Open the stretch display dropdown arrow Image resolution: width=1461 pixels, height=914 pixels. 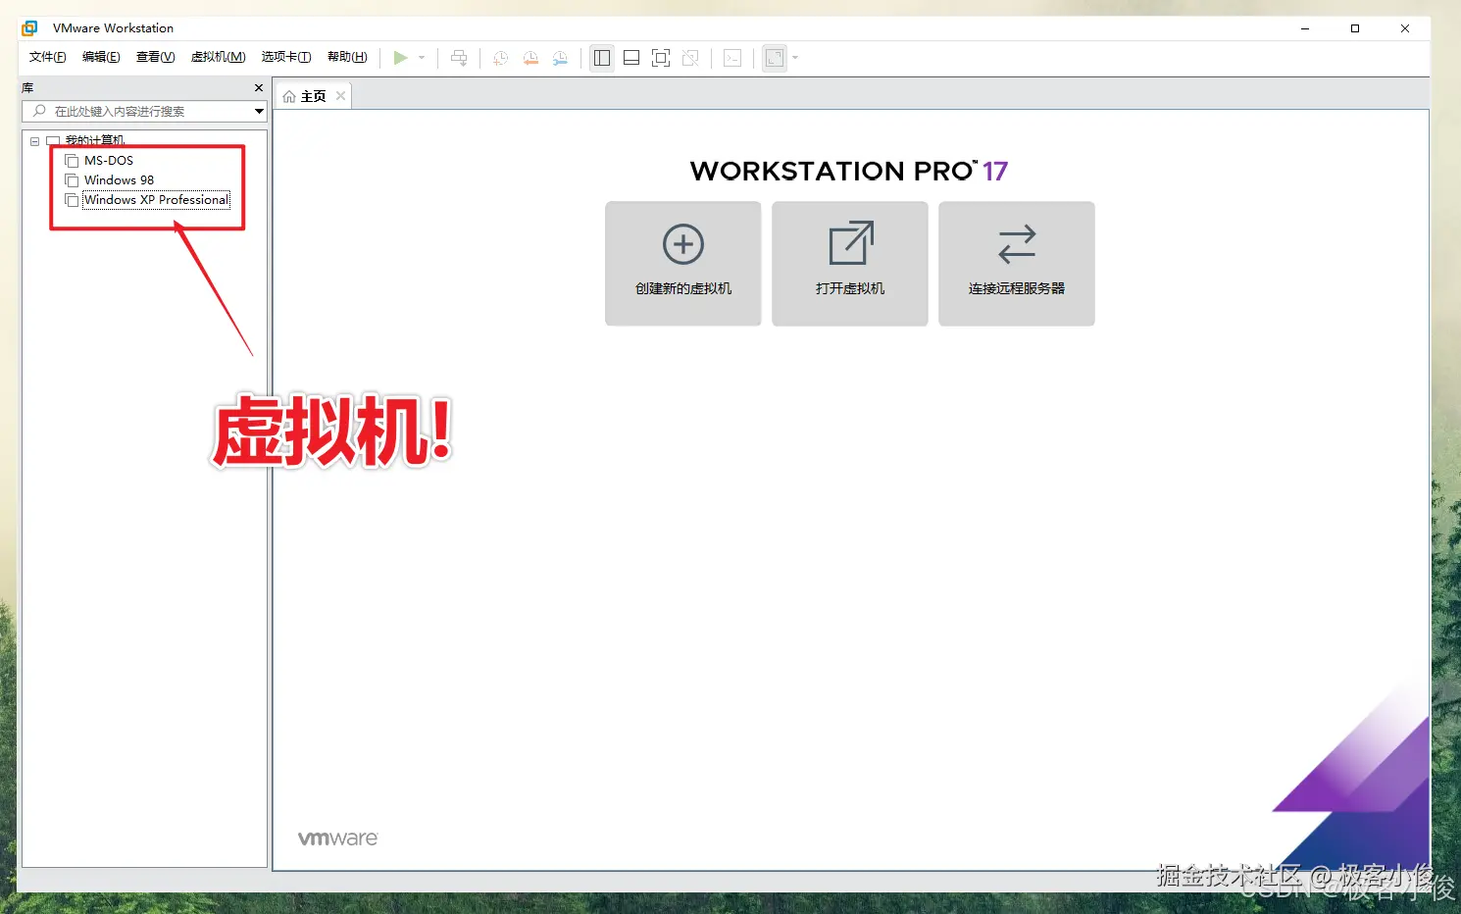coord(795,58)
